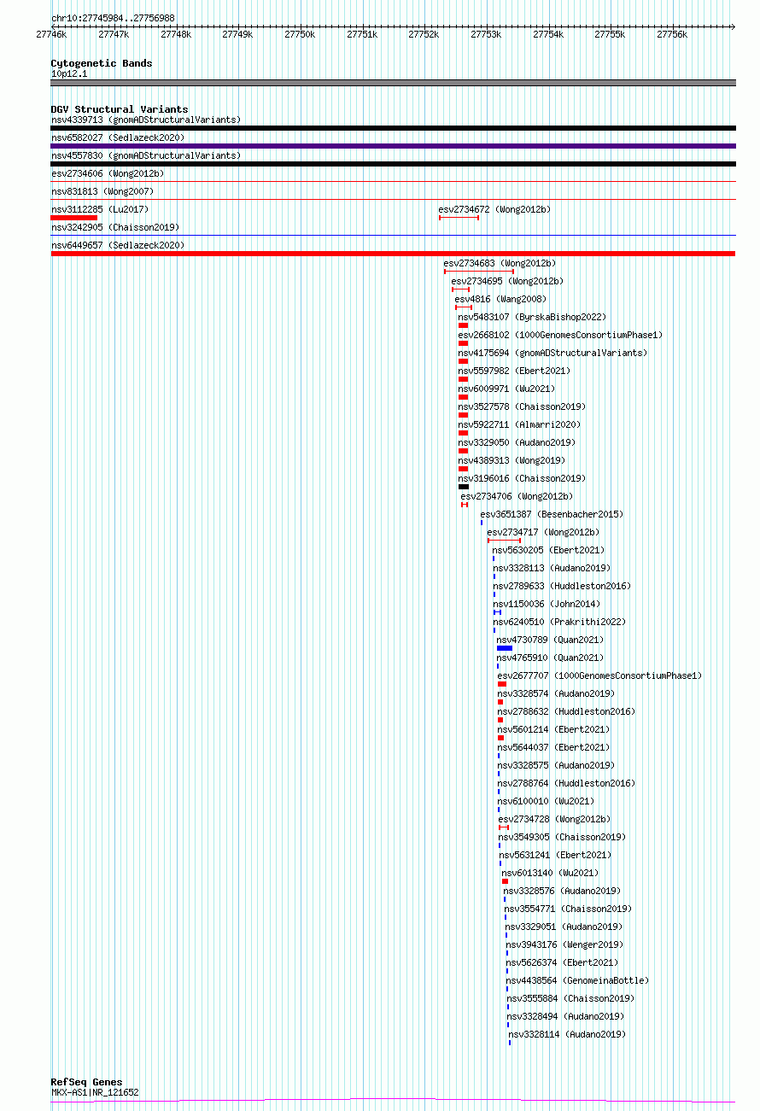Image resolution: width=760 pixels, height=1111 pixels.
Task: Select nsv3549305 Chaisson2019 label
Action: (x=562, y=837)
